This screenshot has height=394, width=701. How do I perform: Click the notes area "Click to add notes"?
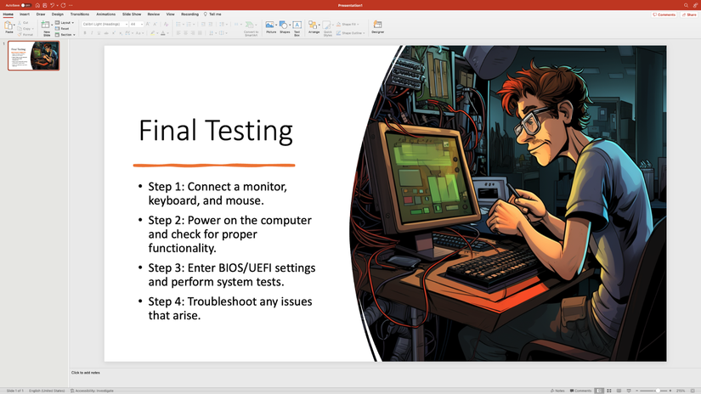click(x=86, y=373)
